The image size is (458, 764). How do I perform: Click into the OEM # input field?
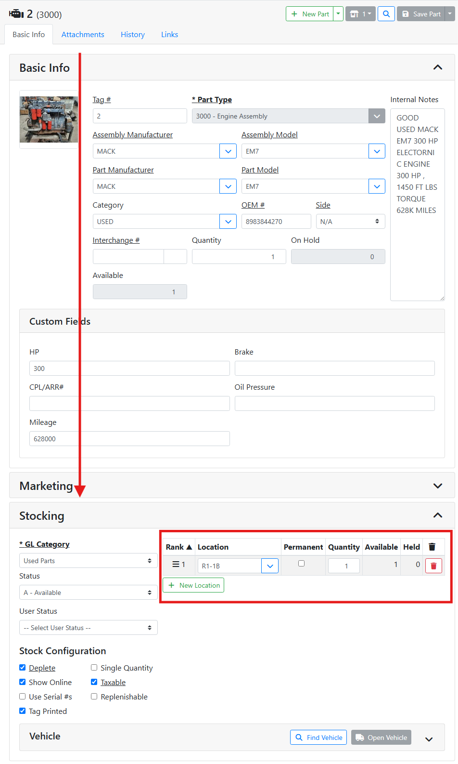click(x=276, y=222)
